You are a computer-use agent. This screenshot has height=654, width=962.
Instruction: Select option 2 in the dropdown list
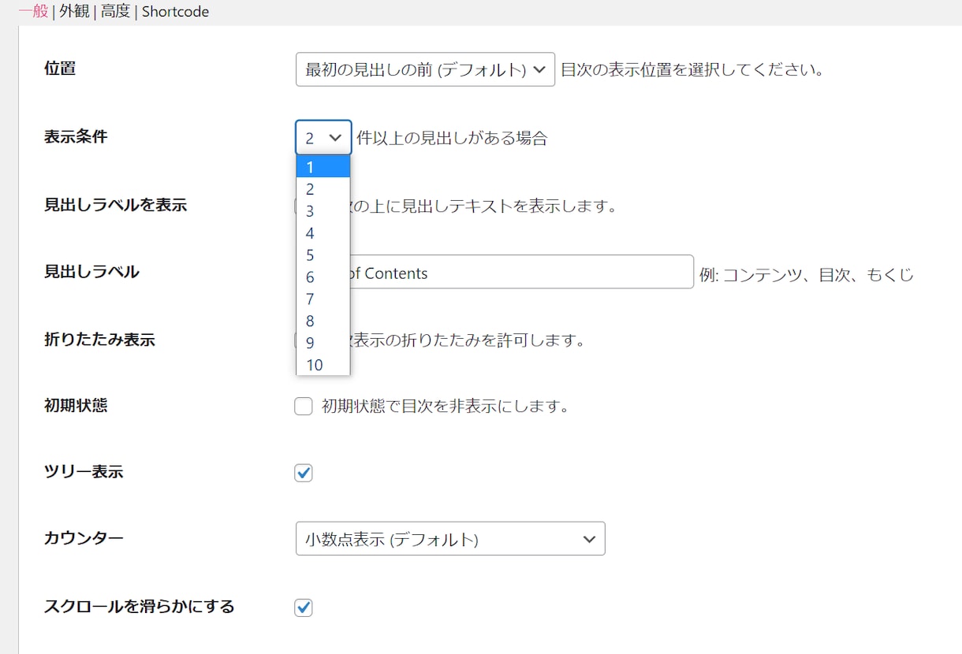[x=323, y=189]
